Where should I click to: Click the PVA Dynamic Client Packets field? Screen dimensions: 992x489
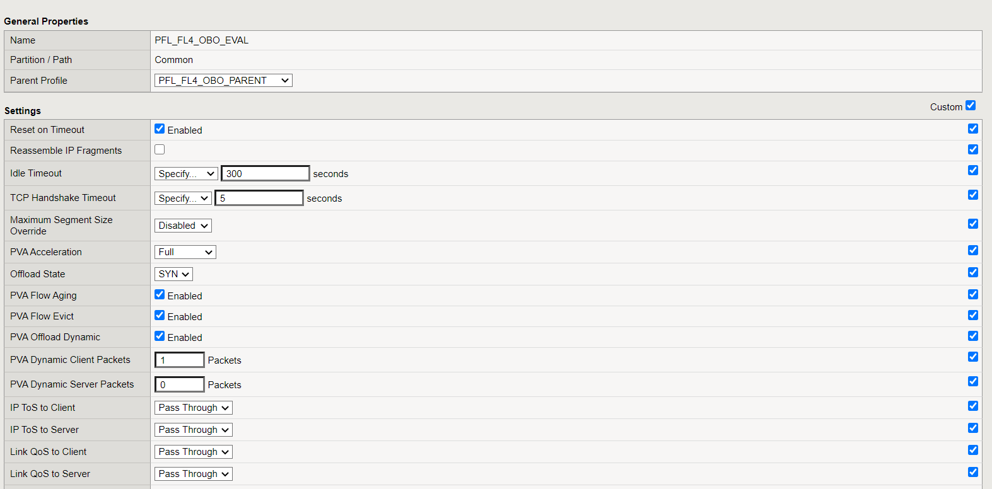click(180, 360)
